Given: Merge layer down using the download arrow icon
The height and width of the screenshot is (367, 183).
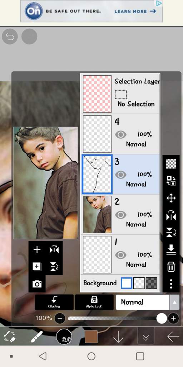Looking at the screenshot, I should coord(171,250).
